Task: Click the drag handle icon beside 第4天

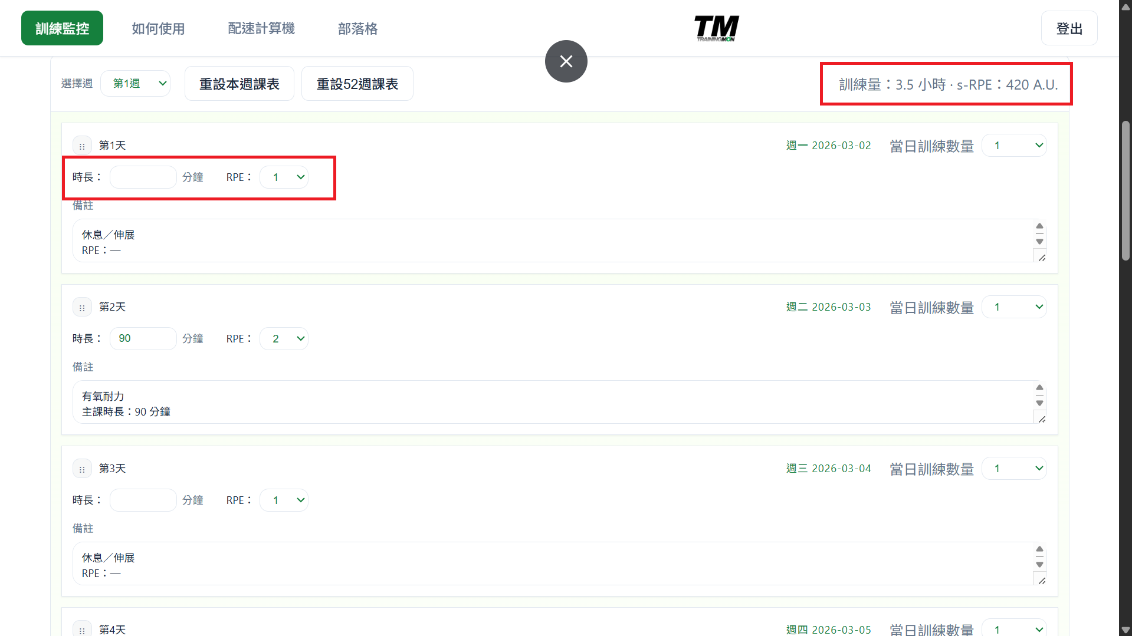Action: [82, 630]
